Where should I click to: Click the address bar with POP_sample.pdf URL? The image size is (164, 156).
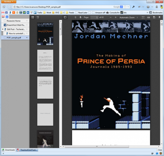[63, 7]
